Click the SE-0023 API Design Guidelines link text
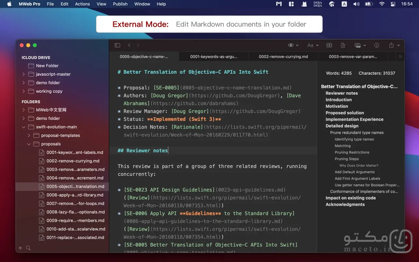419x262 pixels. [x=169, y=190]
